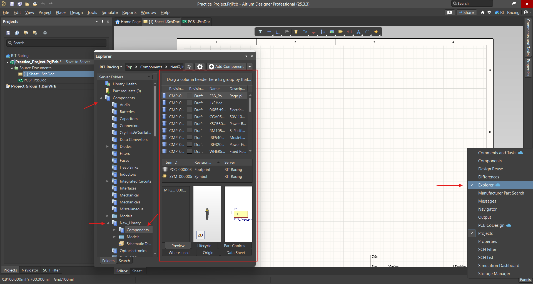The height and width of the screenshot is (284, 533).
Task: Select the Place Port D1 icon
Action: click(x=341, y=32)
